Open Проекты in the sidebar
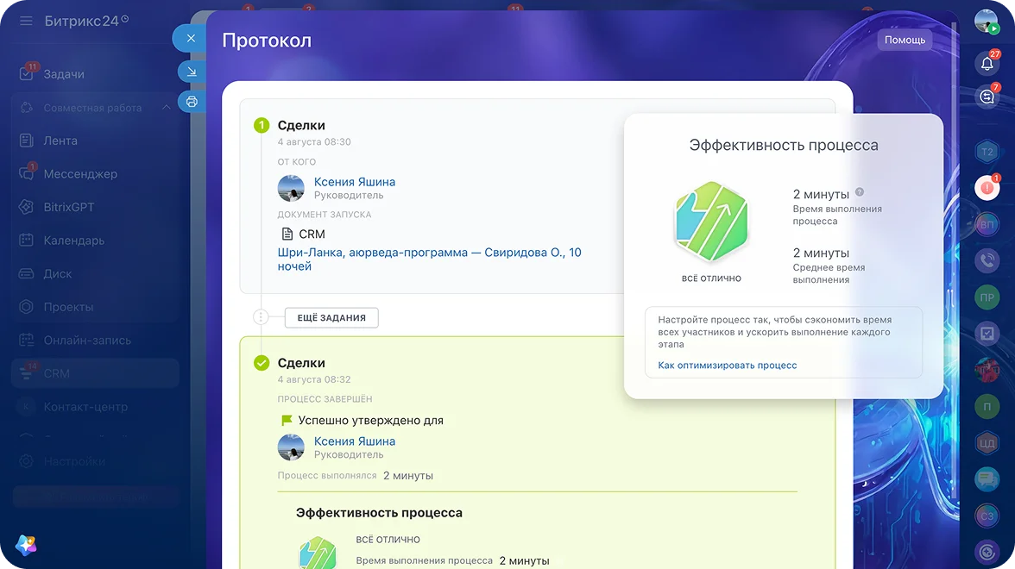 click(69, 307)
